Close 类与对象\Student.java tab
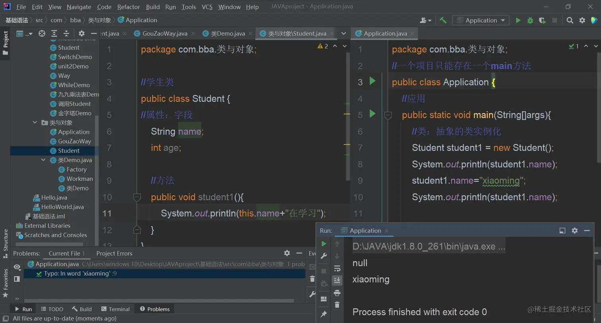 click(x=332, y=34)
